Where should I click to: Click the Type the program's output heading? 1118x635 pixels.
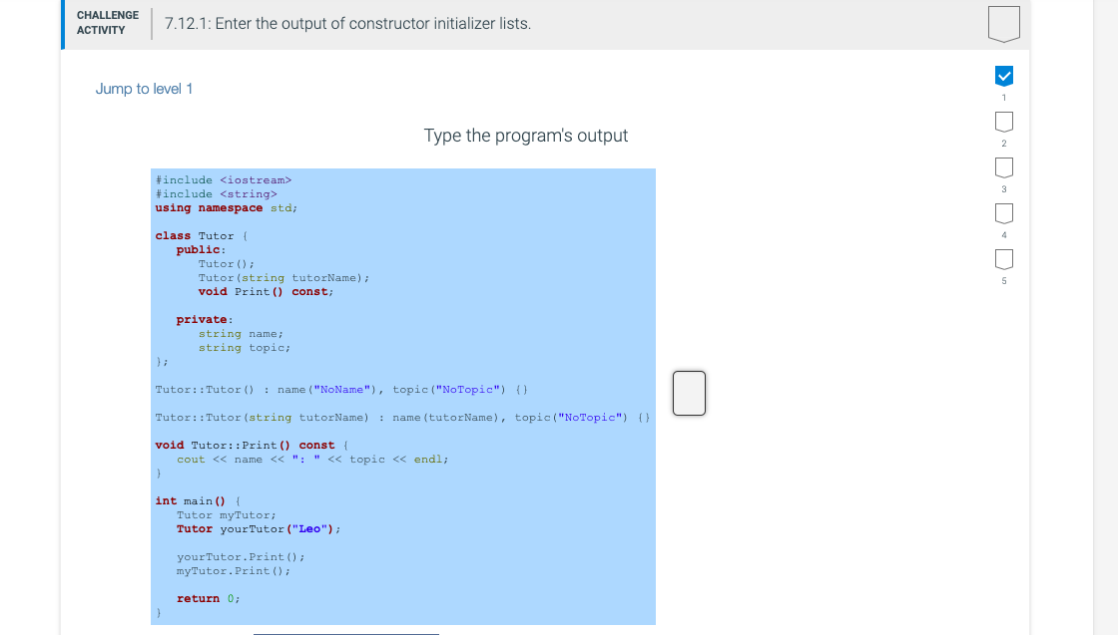(x=526, y=136)
